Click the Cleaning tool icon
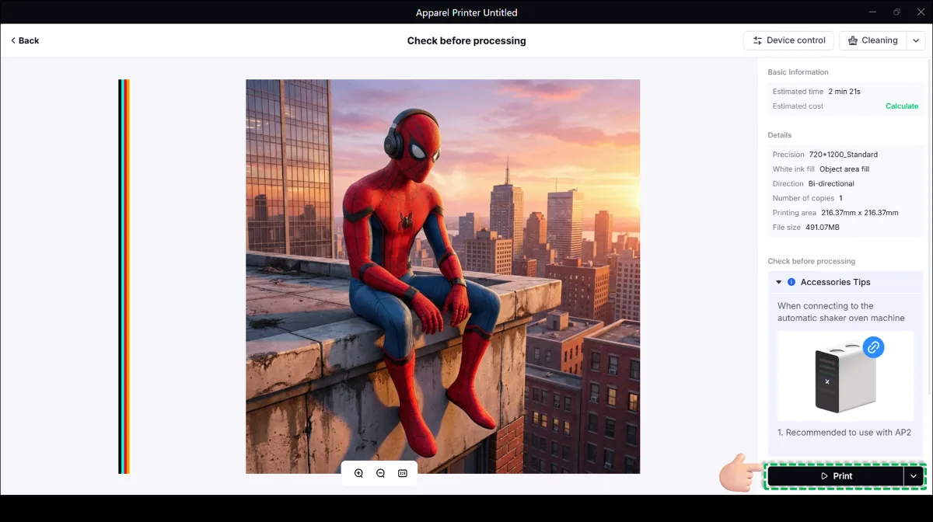The image size is (933, 522). pos(853,40)
